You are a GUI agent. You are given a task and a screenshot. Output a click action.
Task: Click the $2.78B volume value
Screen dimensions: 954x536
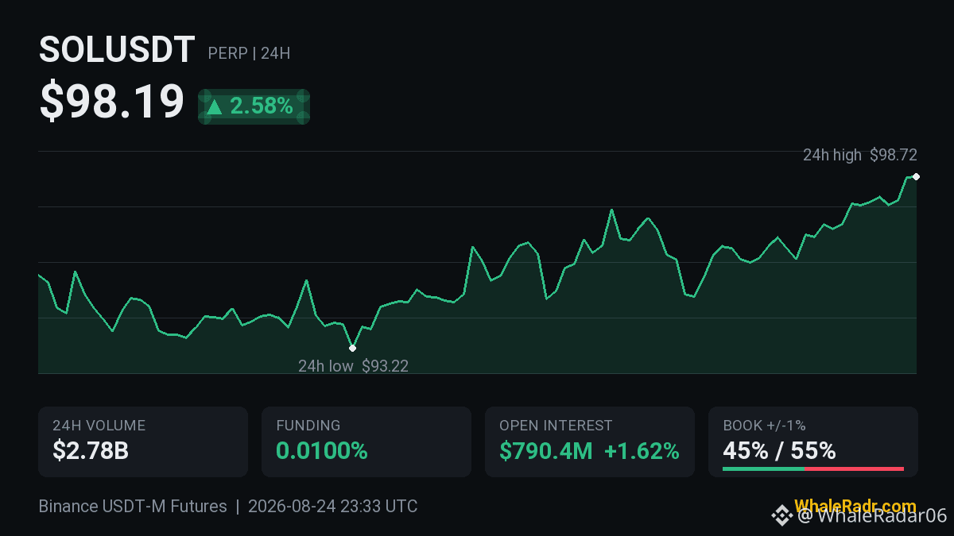[91, 452]
